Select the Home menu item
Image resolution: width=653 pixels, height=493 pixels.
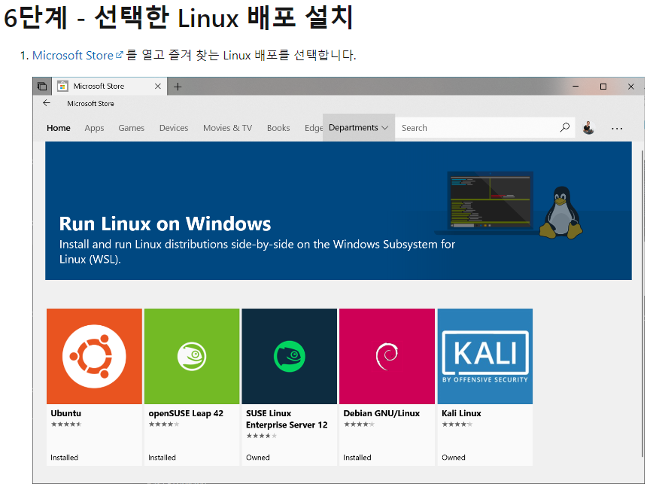click(x=59, y=128)
